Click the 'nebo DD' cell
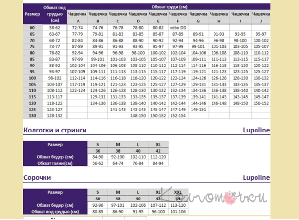Viewport: 299px width, 220px height. (x=179, y=29)
